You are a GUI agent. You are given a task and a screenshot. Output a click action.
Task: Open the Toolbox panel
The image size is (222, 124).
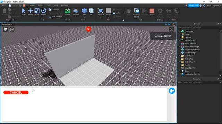click(76, 12)
